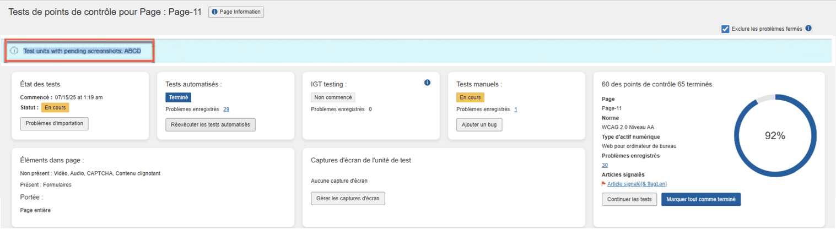Click Marquer tout comme terminé
This screenshot has height=230, width=836.
[x=701, y=199]
